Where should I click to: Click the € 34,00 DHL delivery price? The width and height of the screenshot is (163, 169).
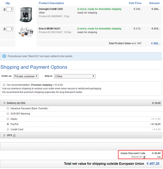156,103
